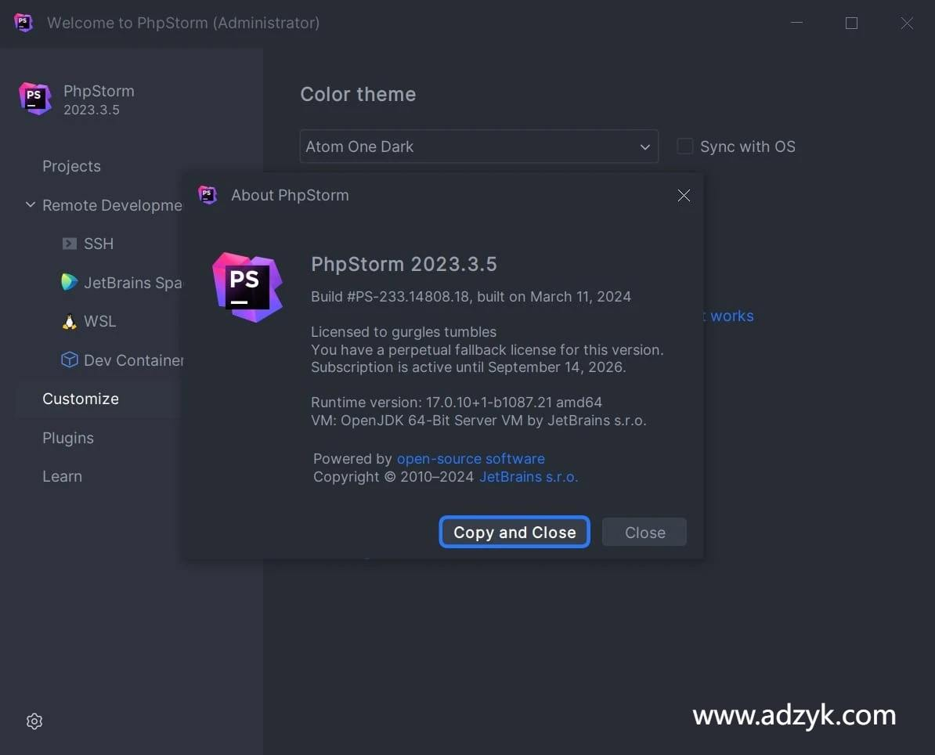
Task: Select the SSH entry
Action: click(99, 244)
